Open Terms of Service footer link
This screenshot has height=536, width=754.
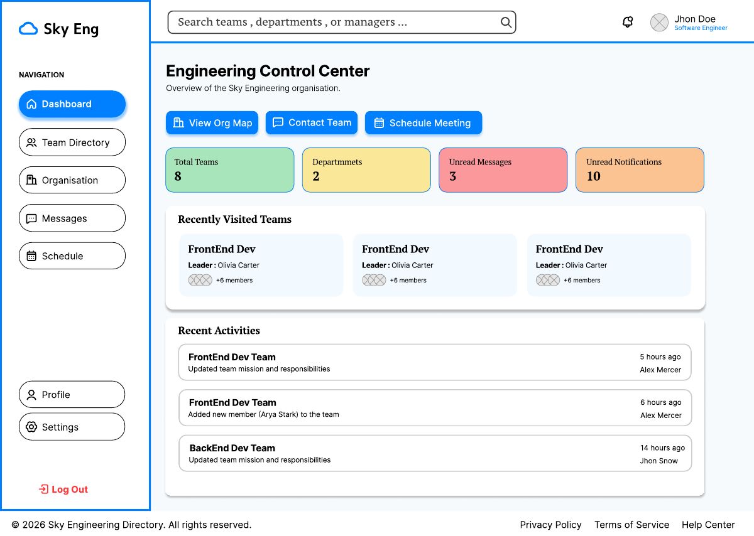pyautogui.click(x=632, y=525)
